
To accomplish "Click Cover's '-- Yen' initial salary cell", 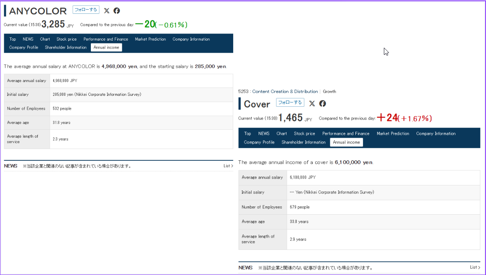I will [383, 192].
